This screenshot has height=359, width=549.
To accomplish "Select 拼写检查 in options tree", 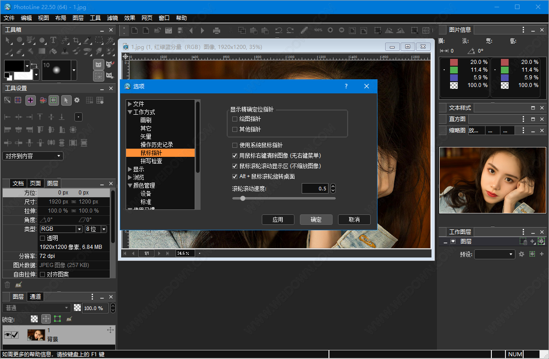I will [151, 161].
